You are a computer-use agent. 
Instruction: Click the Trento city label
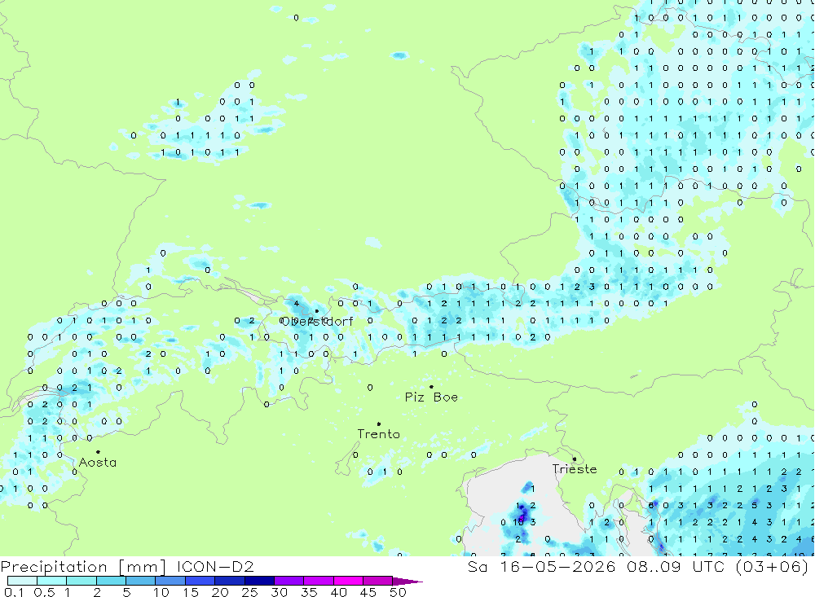[379, 434]
